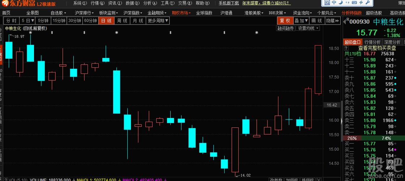Viewport: 405px width, 181px height.
Task: Click the first star event marker above chart
Action: (30, 33)
